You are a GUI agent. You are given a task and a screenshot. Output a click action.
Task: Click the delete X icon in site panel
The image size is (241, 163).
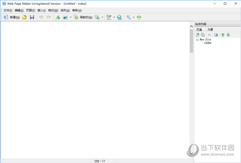[x=209, y=35]
